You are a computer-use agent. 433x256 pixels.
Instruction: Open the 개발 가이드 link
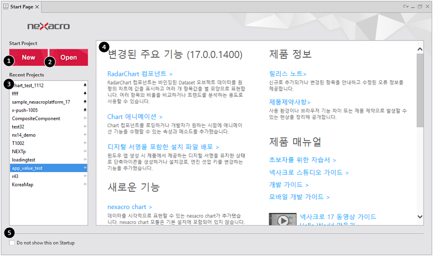(289, 185)
